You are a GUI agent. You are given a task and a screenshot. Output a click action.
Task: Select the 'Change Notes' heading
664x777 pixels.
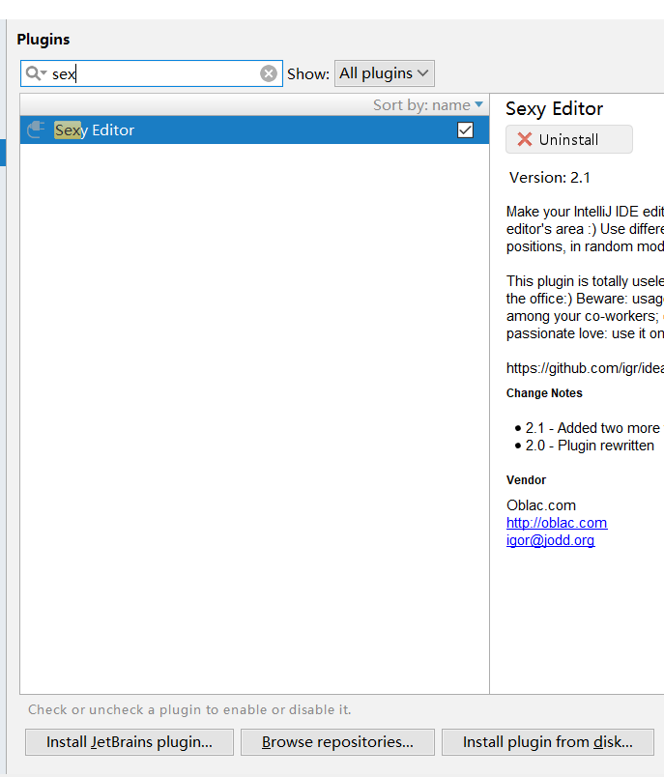[544, 393]
